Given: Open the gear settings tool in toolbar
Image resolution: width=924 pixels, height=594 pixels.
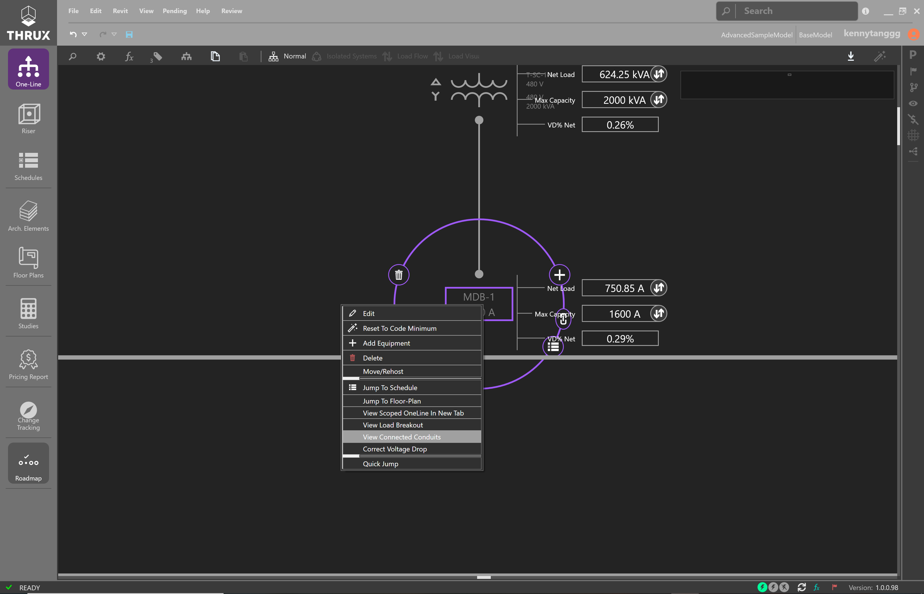Looking at the screenshot, I should tap(101, 56).
